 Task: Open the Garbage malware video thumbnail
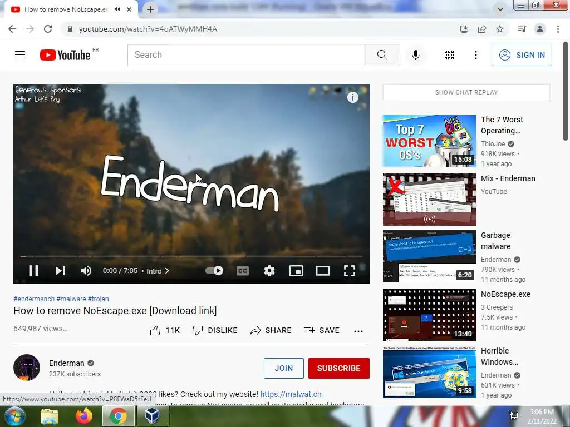click(x=429, y=256)
